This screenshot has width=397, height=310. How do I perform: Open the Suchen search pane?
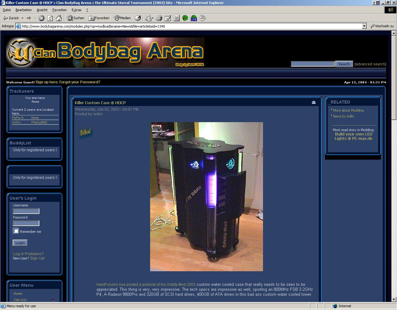[x=75, y=18]
